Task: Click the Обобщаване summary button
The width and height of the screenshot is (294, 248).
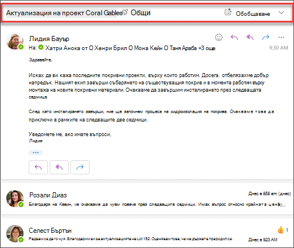Action: click(253, 13)
